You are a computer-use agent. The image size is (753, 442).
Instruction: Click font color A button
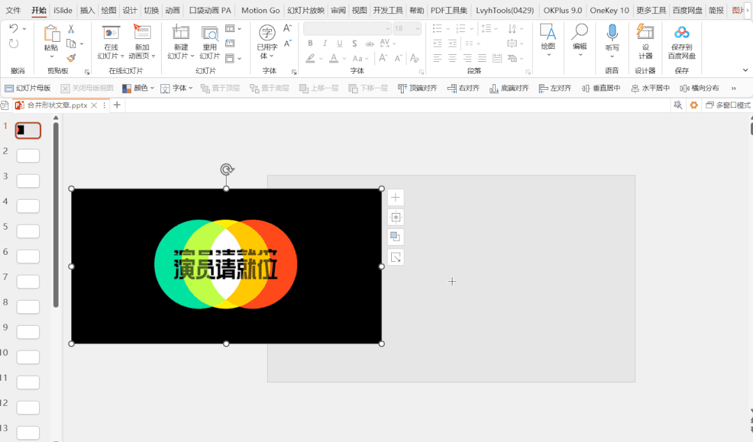click(x=334, y=58)
